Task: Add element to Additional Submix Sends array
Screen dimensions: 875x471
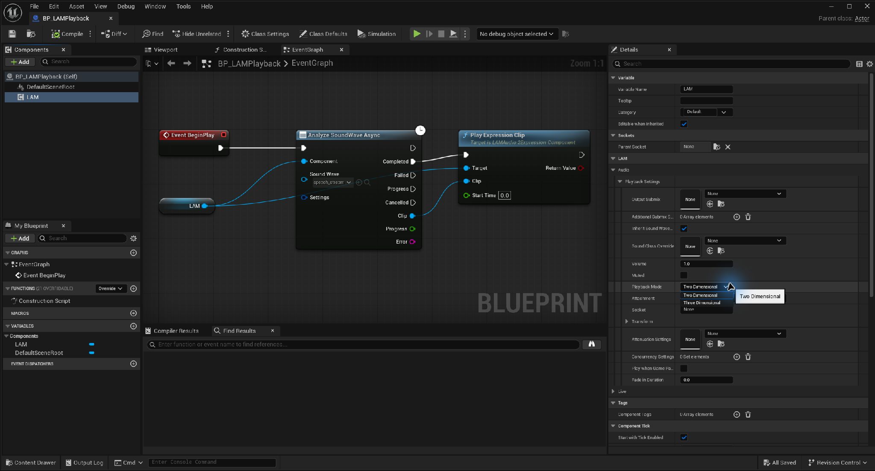Action: click(737, 217)
